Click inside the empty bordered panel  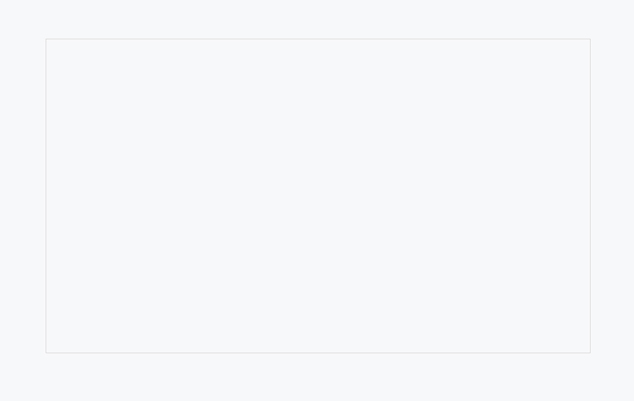coord(318,196)
